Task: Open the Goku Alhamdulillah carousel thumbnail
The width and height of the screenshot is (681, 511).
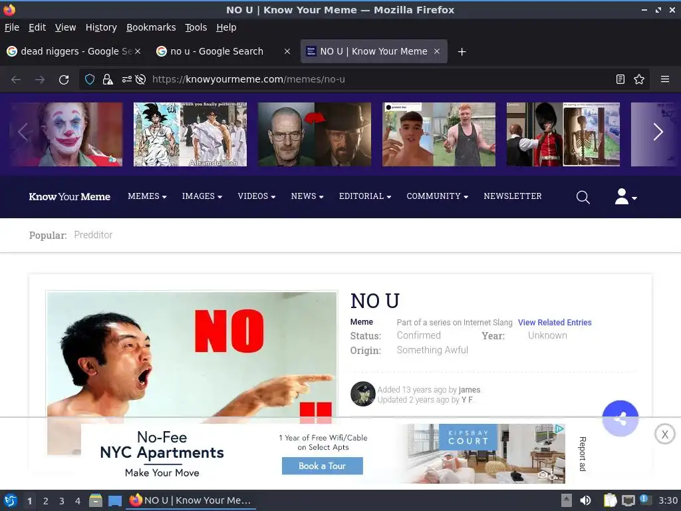Action: point(190,134)
